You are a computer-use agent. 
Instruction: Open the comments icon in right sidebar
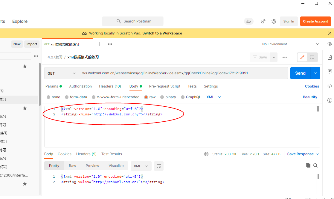(x=330, y=72)
